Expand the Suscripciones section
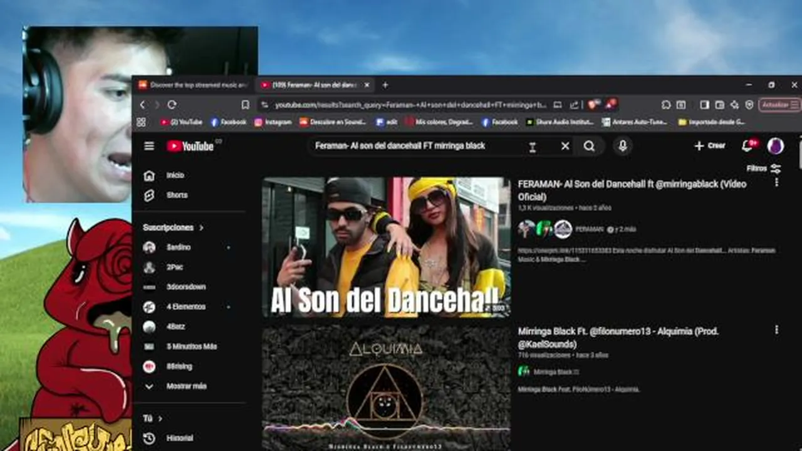The height and width of the screenshot is (451, 802). tap(174, 227)
